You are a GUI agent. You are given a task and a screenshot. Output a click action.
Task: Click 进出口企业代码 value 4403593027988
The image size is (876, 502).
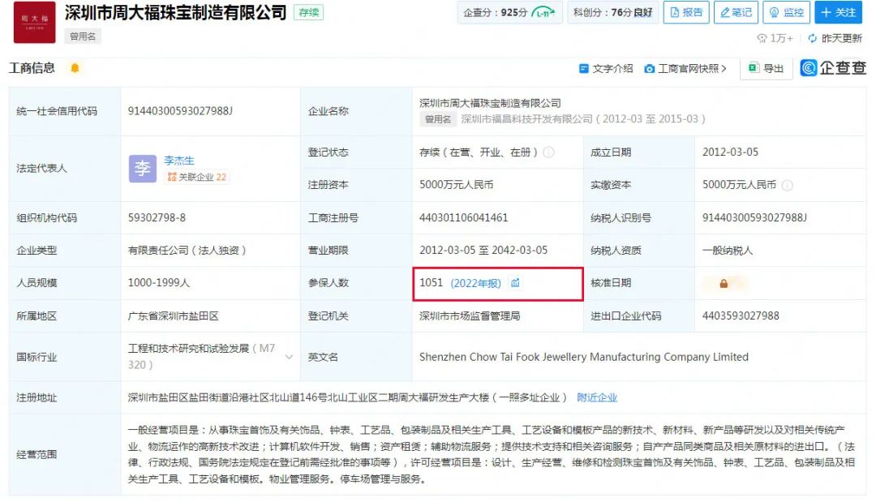tap(741, 316)
